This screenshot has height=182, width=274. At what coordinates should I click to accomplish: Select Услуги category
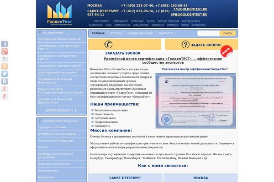[x=61, y=147]
